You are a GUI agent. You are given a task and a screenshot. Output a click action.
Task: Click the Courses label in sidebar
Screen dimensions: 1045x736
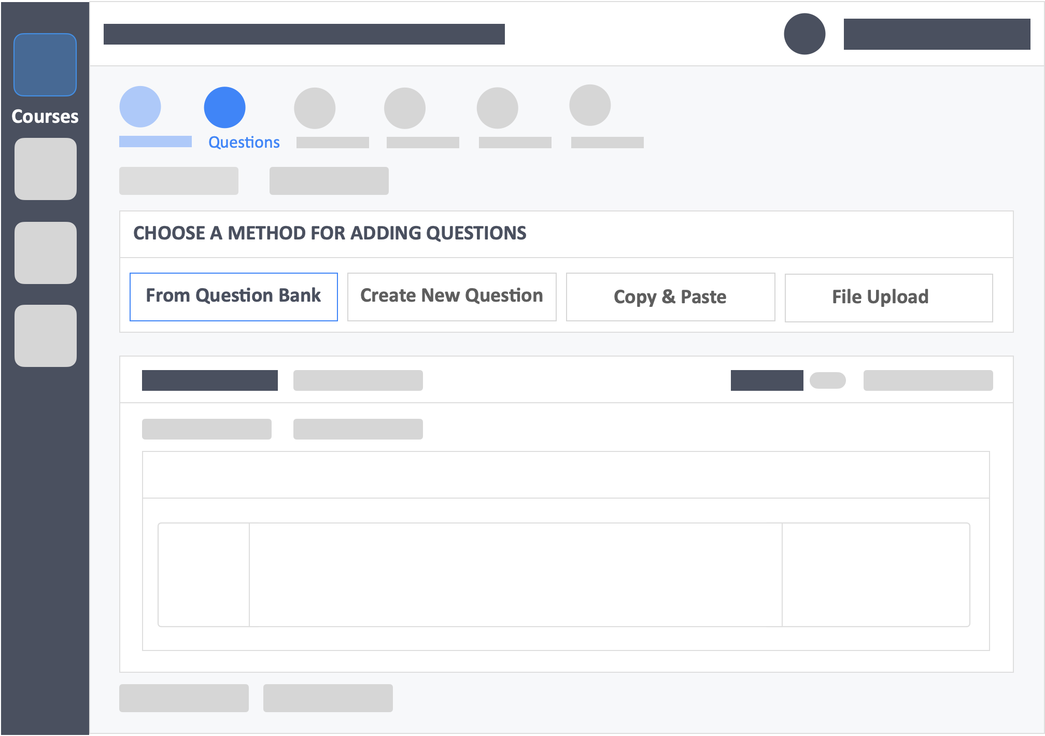click(45, 117)
